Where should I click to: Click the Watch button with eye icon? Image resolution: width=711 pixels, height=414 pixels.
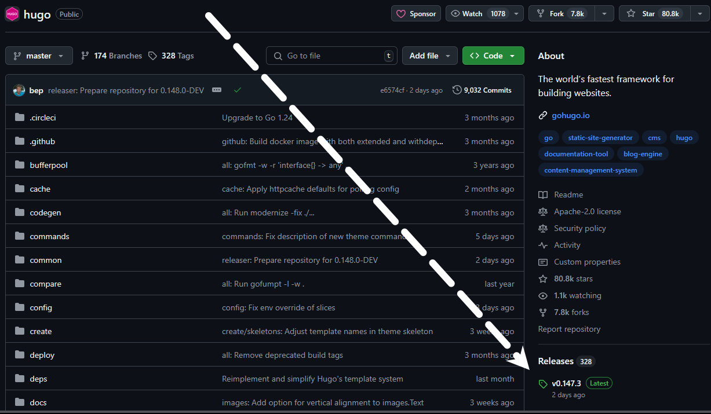click(x=477, y=13)
